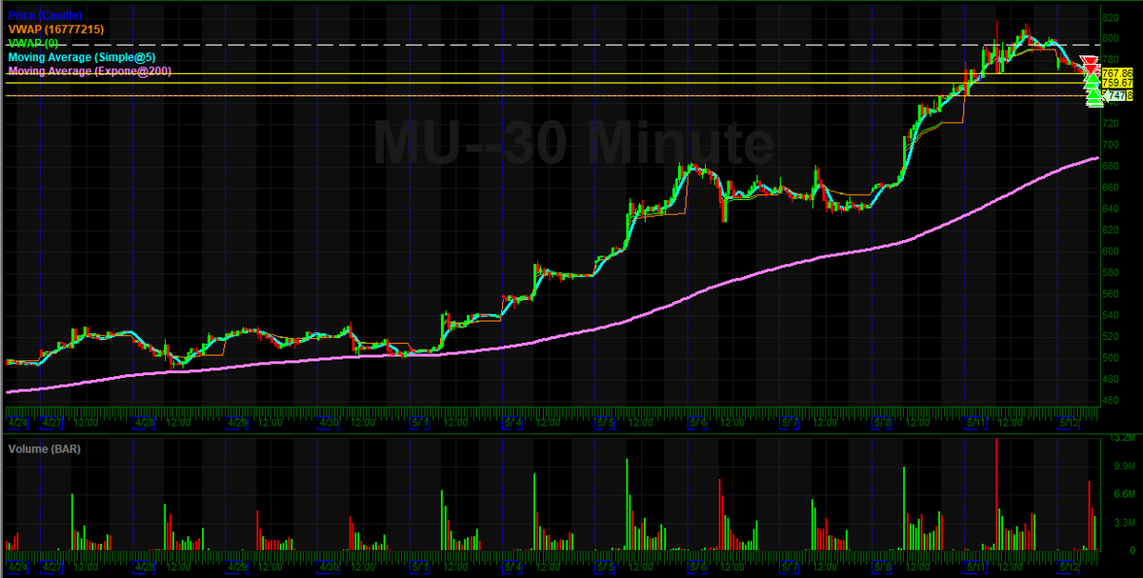Click the 680 price axis value

click(1111, 166)
